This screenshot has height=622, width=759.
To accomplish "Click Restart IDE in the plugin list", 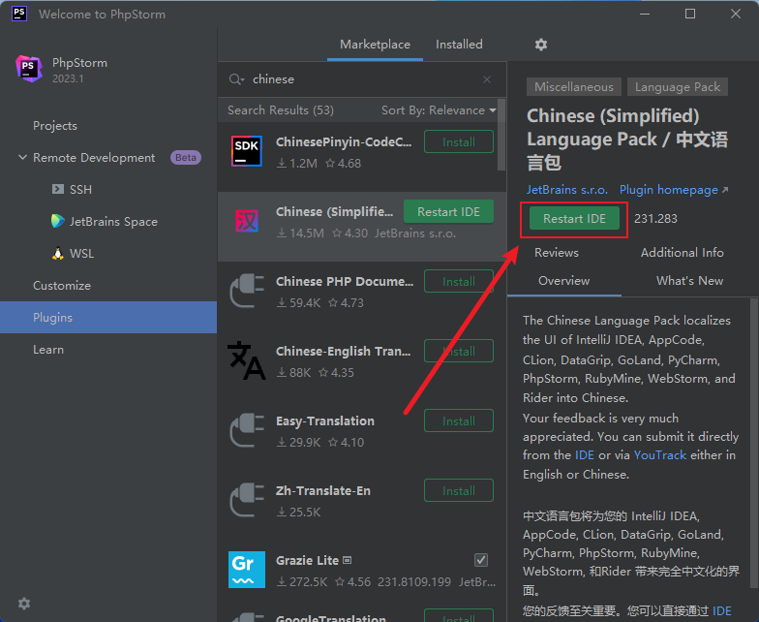I will pos(448,211).
